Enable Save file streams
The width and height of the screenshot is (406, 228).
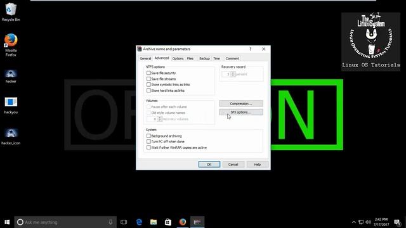[x=148, y=79]
